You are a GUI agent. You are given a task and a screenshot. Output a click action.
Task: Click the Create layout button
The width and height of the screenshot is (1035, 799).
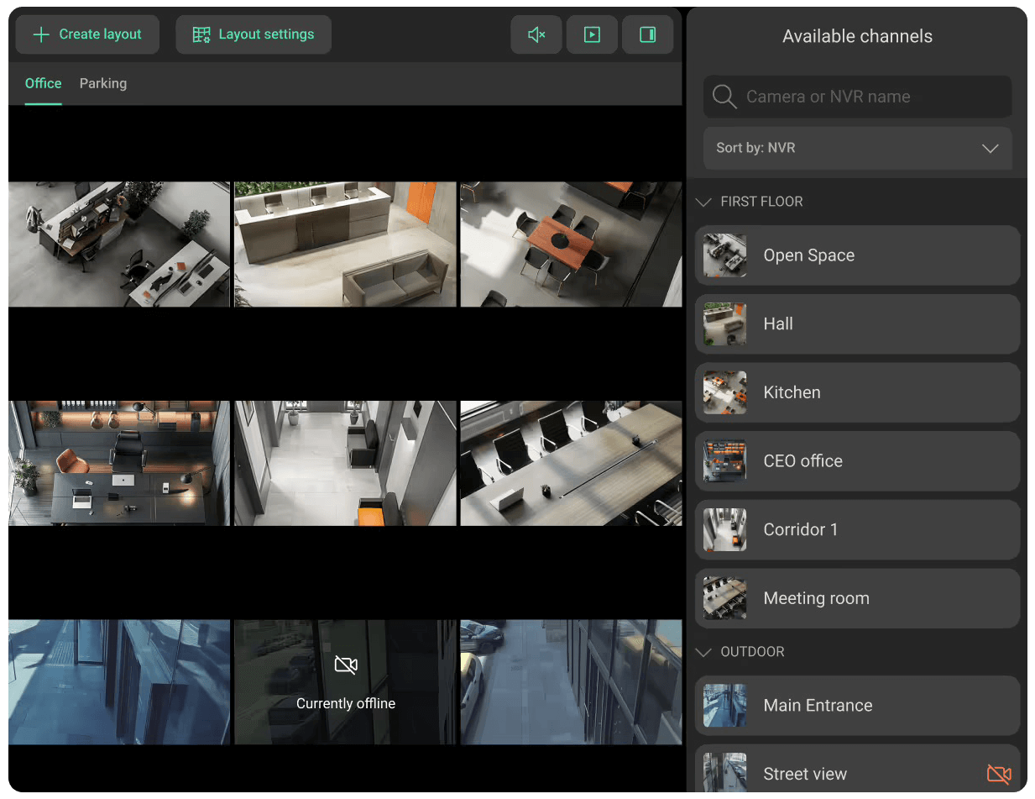point(87,34)
